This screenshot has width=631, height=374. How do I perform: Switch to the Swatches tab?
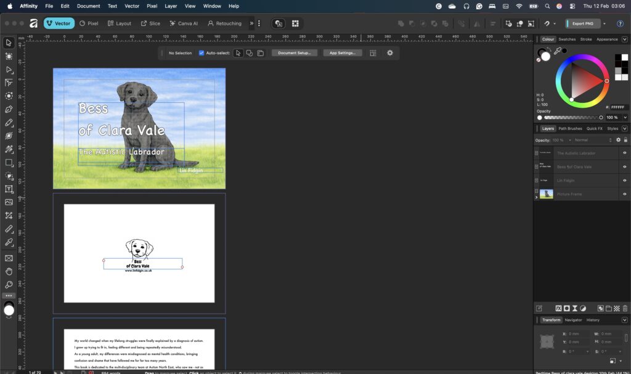click(x=567, y=39)
